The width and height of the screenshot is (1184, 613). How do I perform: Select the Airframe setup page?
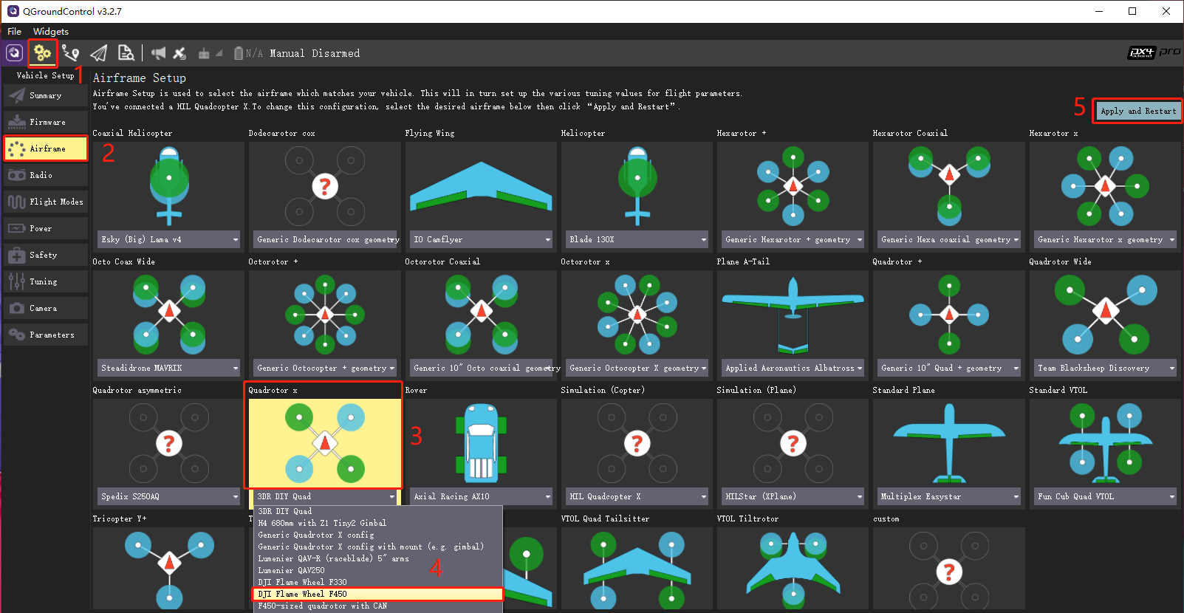tap(46, 148)
